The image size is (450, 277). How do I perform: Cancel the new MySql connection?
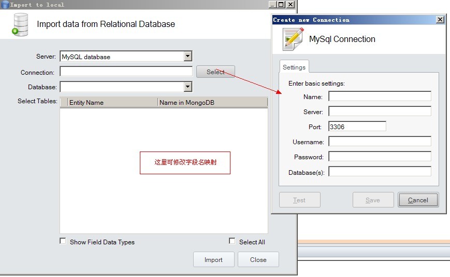pyautogui.click(x=418, y=200)
